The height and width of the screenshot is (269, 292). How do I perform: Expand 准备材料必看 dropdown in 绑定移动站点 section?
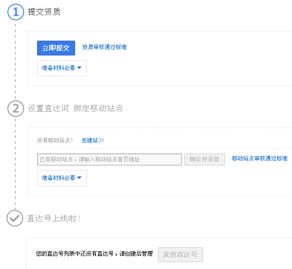(x=62, y=178)
